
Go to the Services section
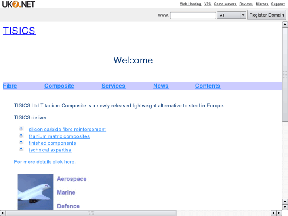[x=113, y=86]
